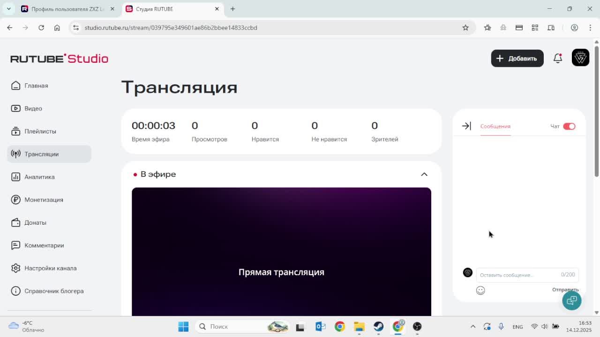Click the browser home icon
This screenshot has height=337, width=600.
pos(57,28)
